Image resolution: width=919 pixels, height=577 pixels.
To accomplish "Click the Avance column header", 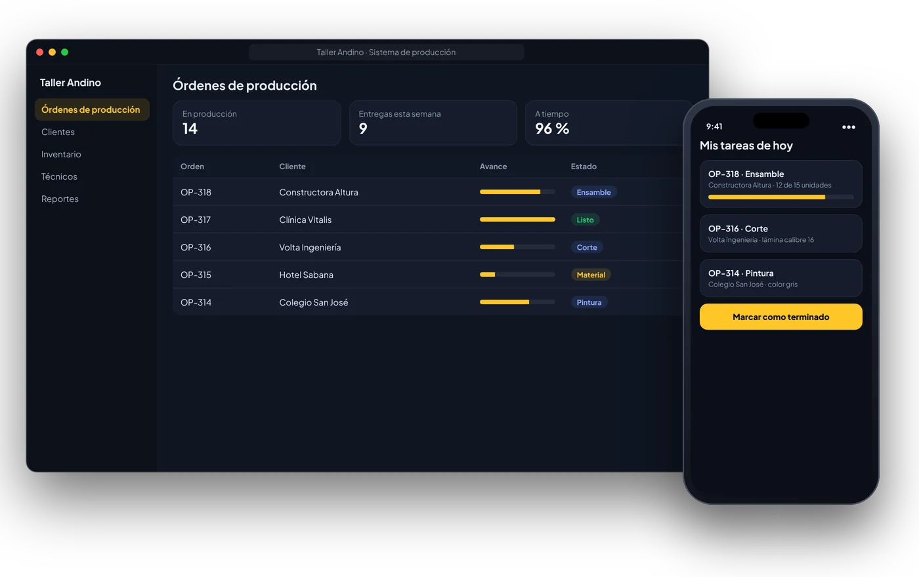I will coord(493,167).
